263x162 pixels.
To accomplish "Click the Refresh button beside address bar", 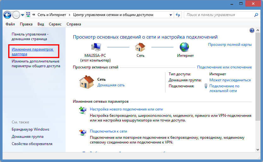I will (178, 15).
